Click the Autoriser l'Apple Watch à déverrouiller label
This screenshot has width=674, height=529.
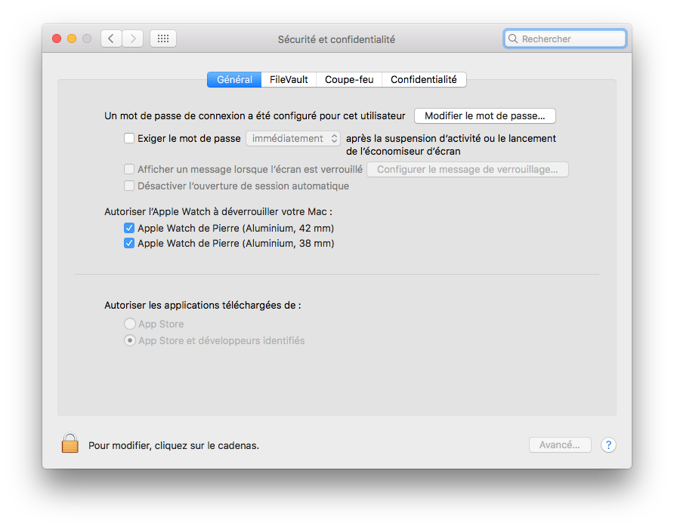click(218, 212)
